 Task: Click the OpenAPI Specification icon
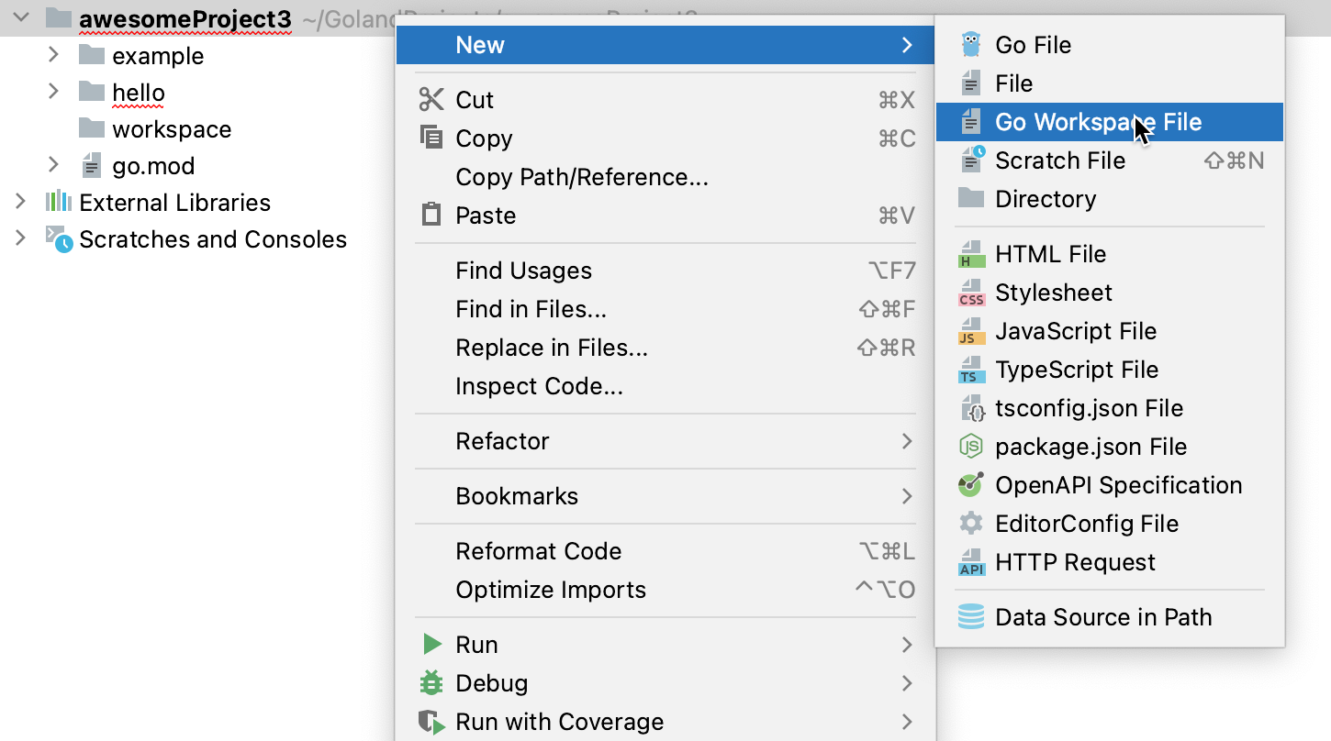(970, 484)
